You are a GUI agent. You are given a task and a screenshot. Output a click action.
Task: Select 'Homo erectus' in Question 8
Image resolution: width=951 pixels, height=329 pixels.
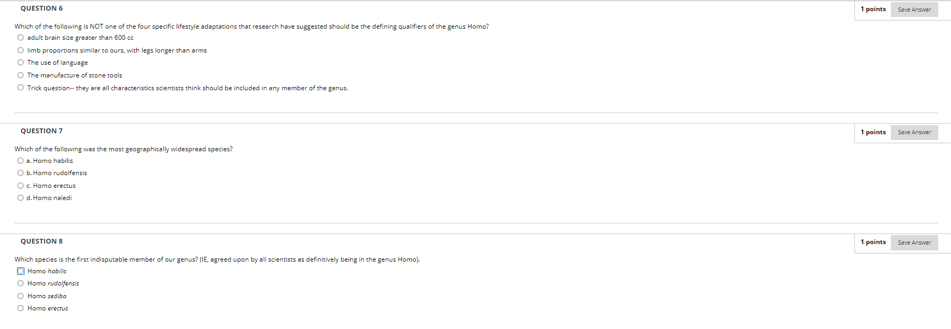tap(20, 308)
